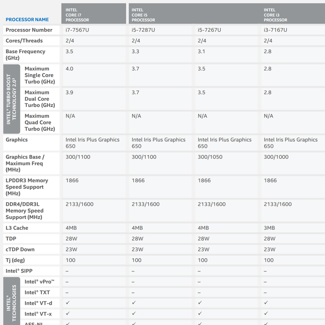Click the Cores/Threads 2/4 value for i7-7567U
The width and height of the screenshot is (325, 325).
(x=70, y=41)
